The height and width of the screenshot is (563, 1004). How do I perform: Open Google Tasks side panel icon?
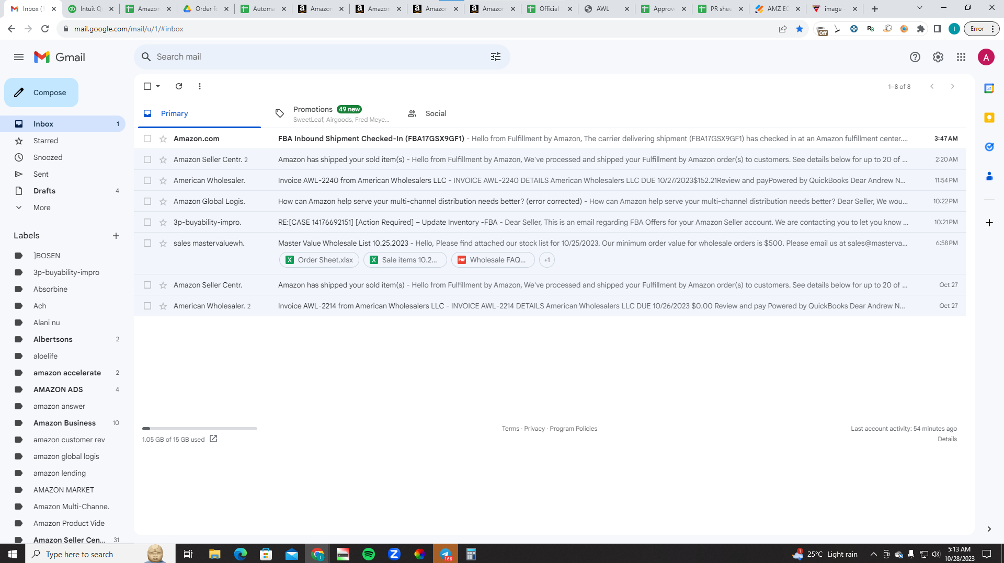(989, 147)
